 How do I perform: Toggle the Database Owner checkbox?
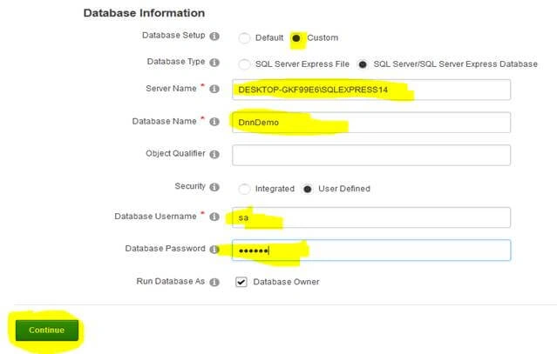(x=241, y=282)
